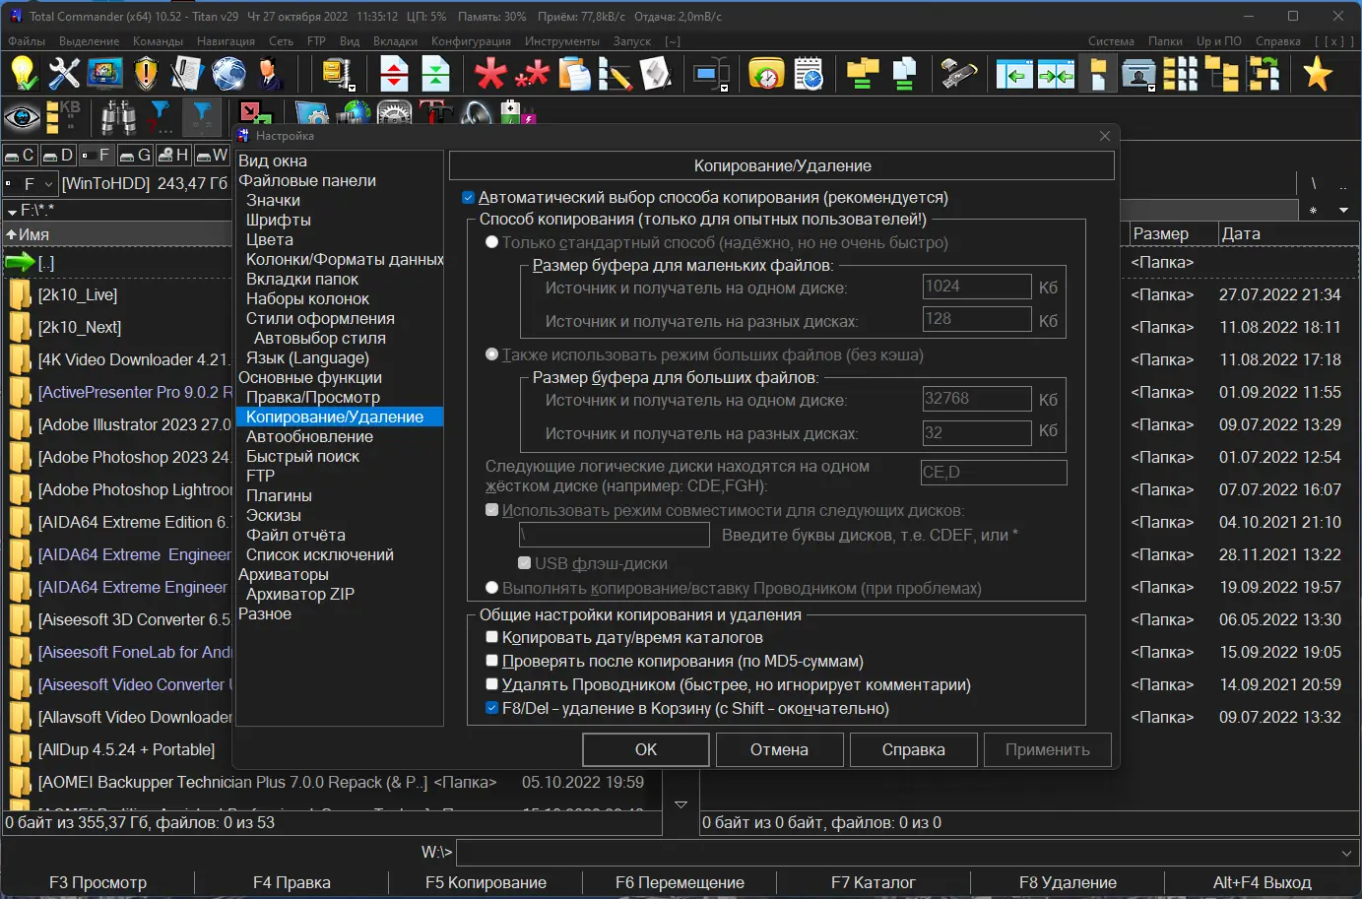Select copy/paste via Explorer radio button
Screen dimensions: 1362x899
pos(492,588)
